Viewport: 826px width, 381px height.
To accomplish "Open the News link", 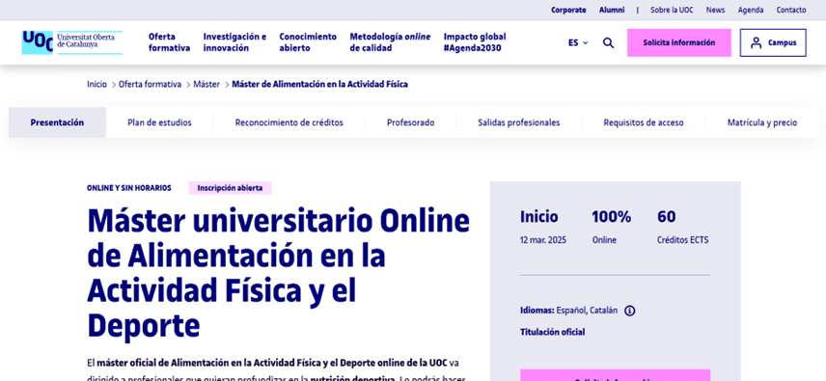I will click(715, 10).
